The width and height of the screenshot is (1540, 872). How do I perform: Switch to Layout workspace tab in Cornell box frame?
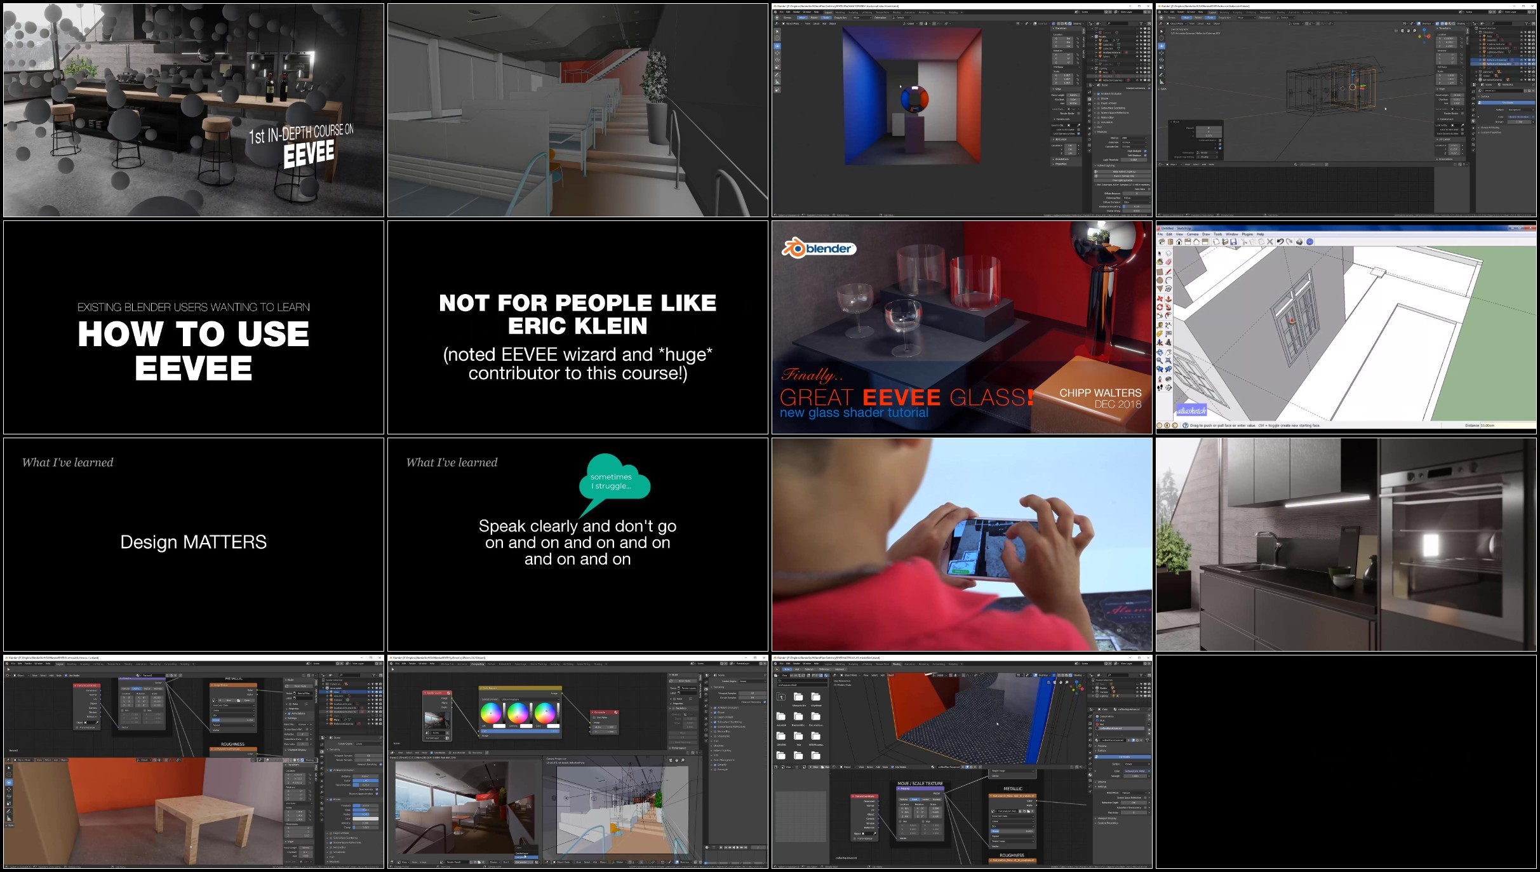pos(828,13)
